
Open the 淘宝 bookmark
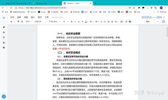tap(137, 12)
